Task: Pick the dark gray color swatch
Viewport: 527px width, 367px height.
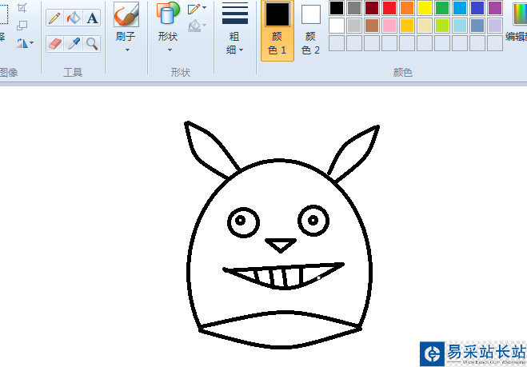Action: (x=354, y=8)
